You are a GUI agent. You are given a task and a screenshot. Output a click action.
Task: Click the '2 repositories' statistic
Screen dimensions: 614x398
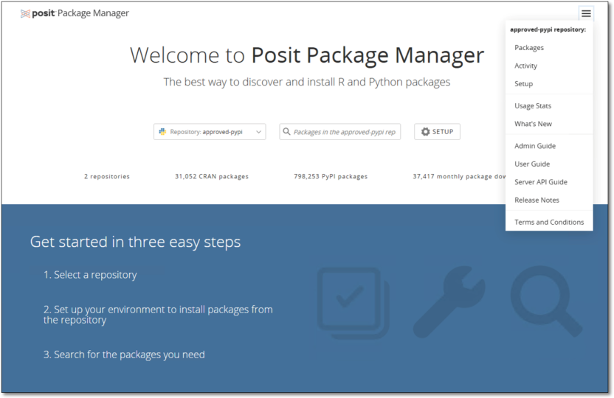tap(106, 177)
